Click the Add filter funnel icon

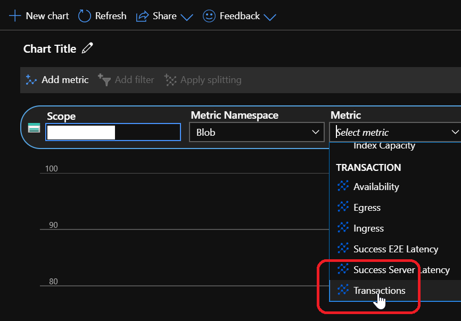tap(104, 80)
